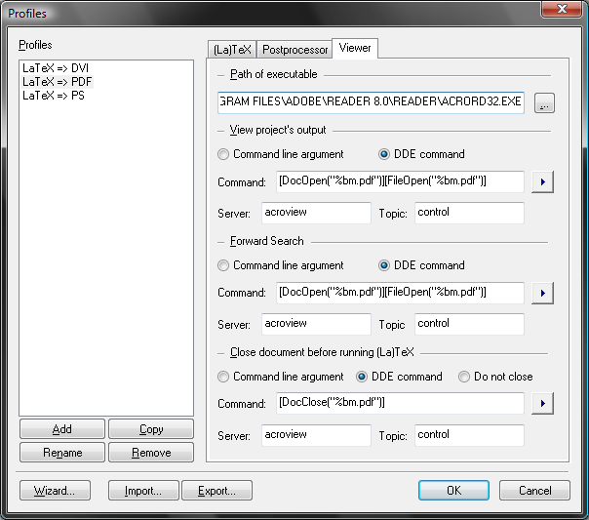Open placeholder menu for Close document command
This screenshot has width=589, height=520.
[x=542, y=404]
